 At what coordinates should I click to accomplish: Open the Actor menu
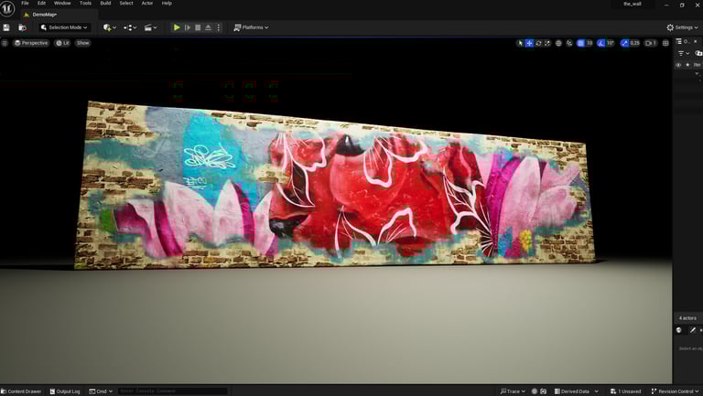point(147,3)
